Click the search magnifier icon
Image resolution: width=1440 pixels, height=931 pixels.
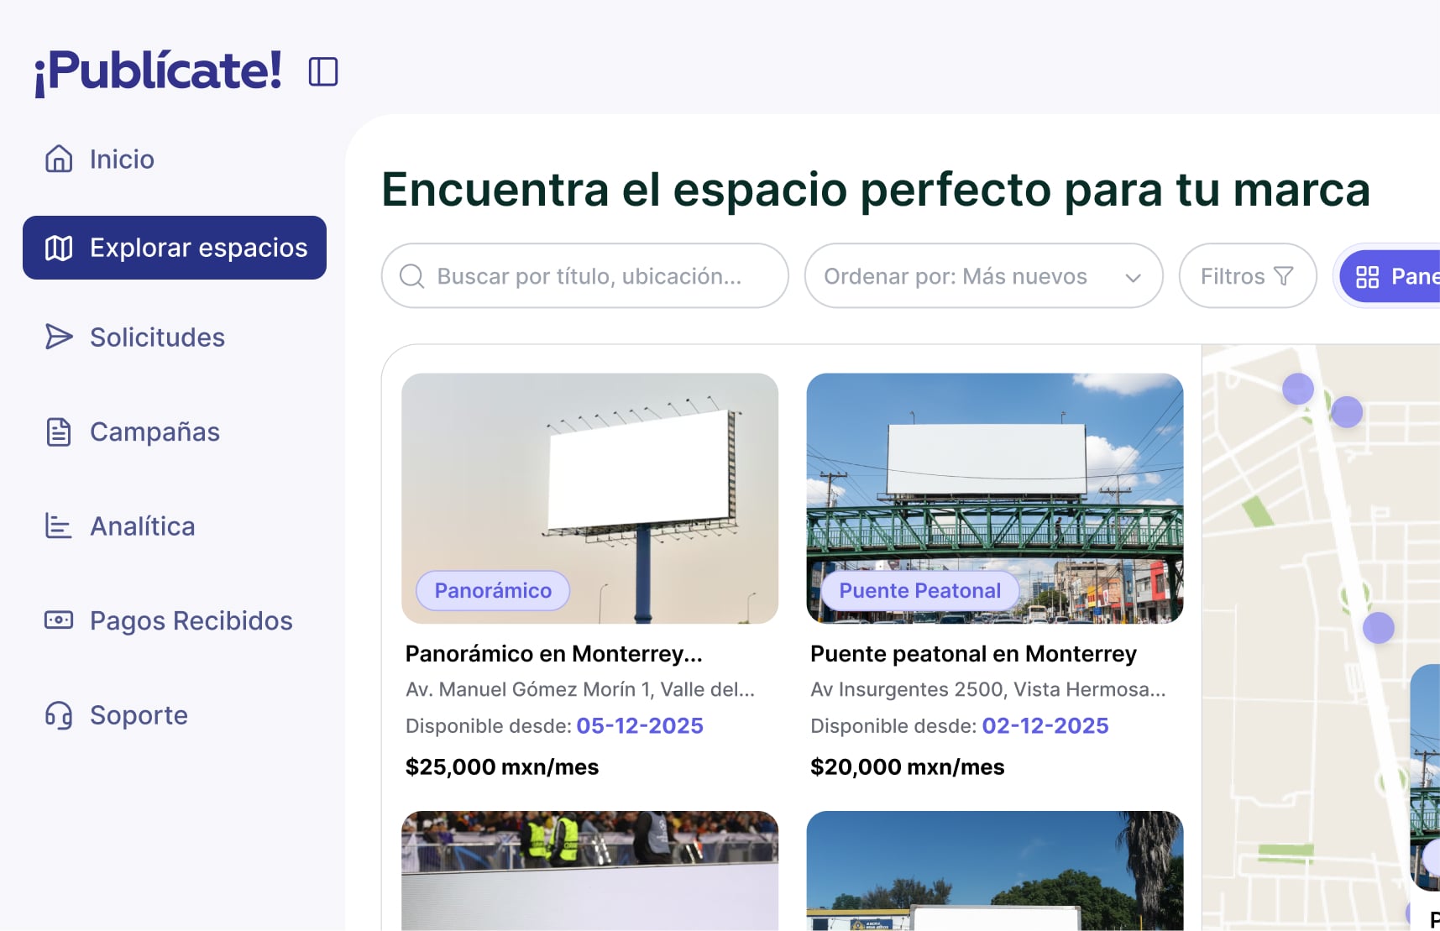tap(411, 276)
